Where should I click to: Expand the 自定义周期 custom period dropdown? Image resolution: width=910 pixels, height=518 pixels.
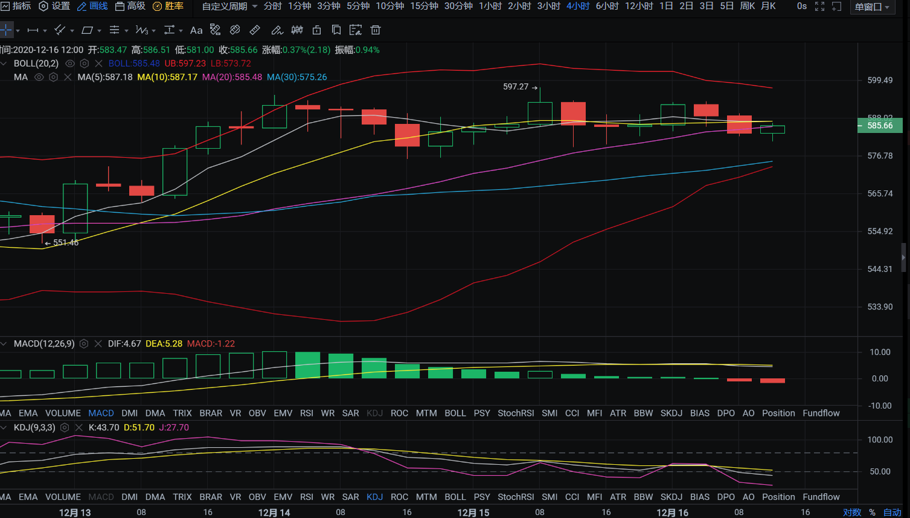(x=229, y=6)
